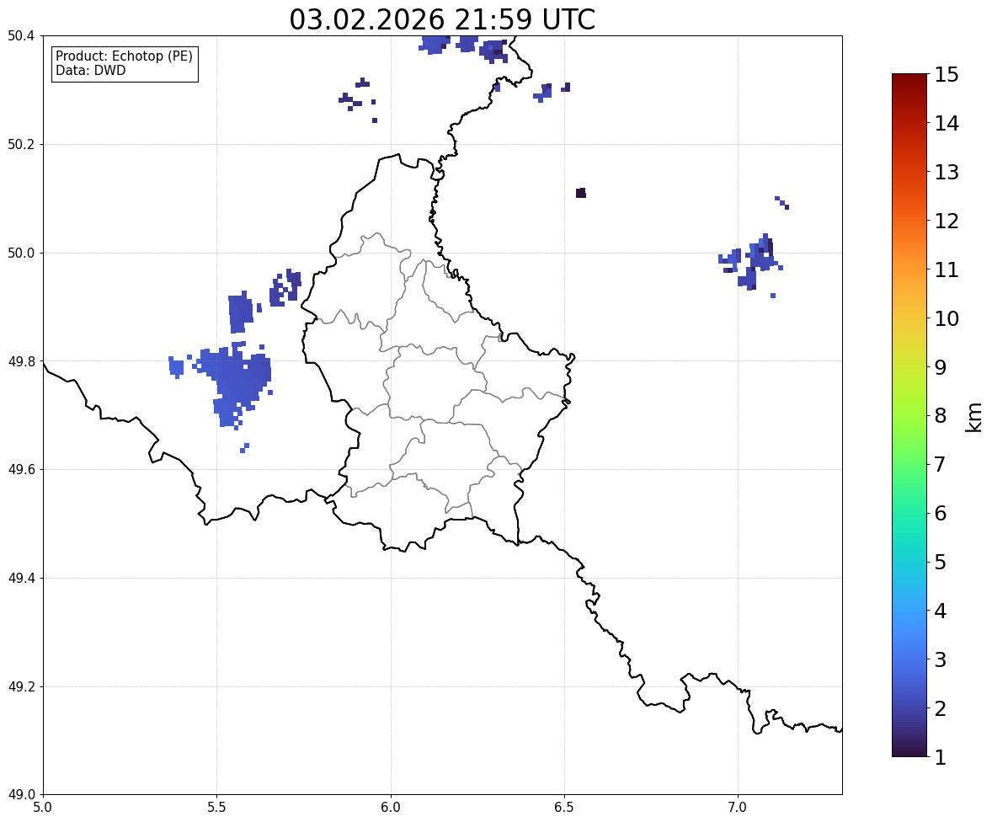Click the latitude axis label 50.0
The image size is (992, 822).
(21, 254)
